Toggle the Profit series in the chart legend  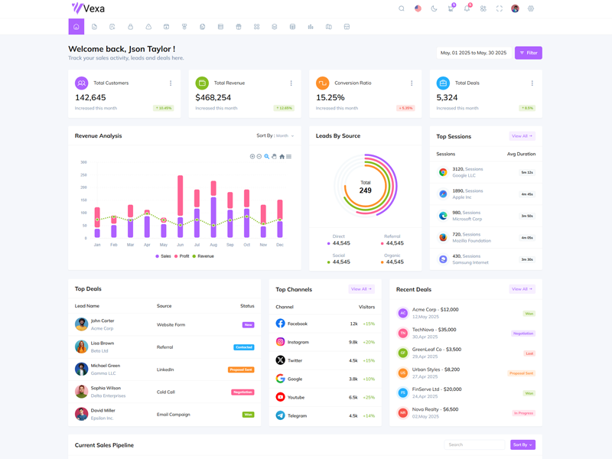point(181,256)
